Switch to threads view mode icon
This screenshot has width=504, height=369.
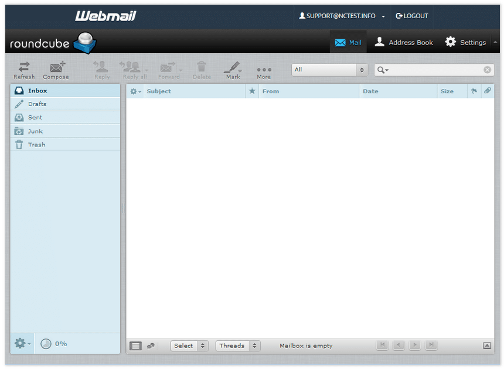151,346
